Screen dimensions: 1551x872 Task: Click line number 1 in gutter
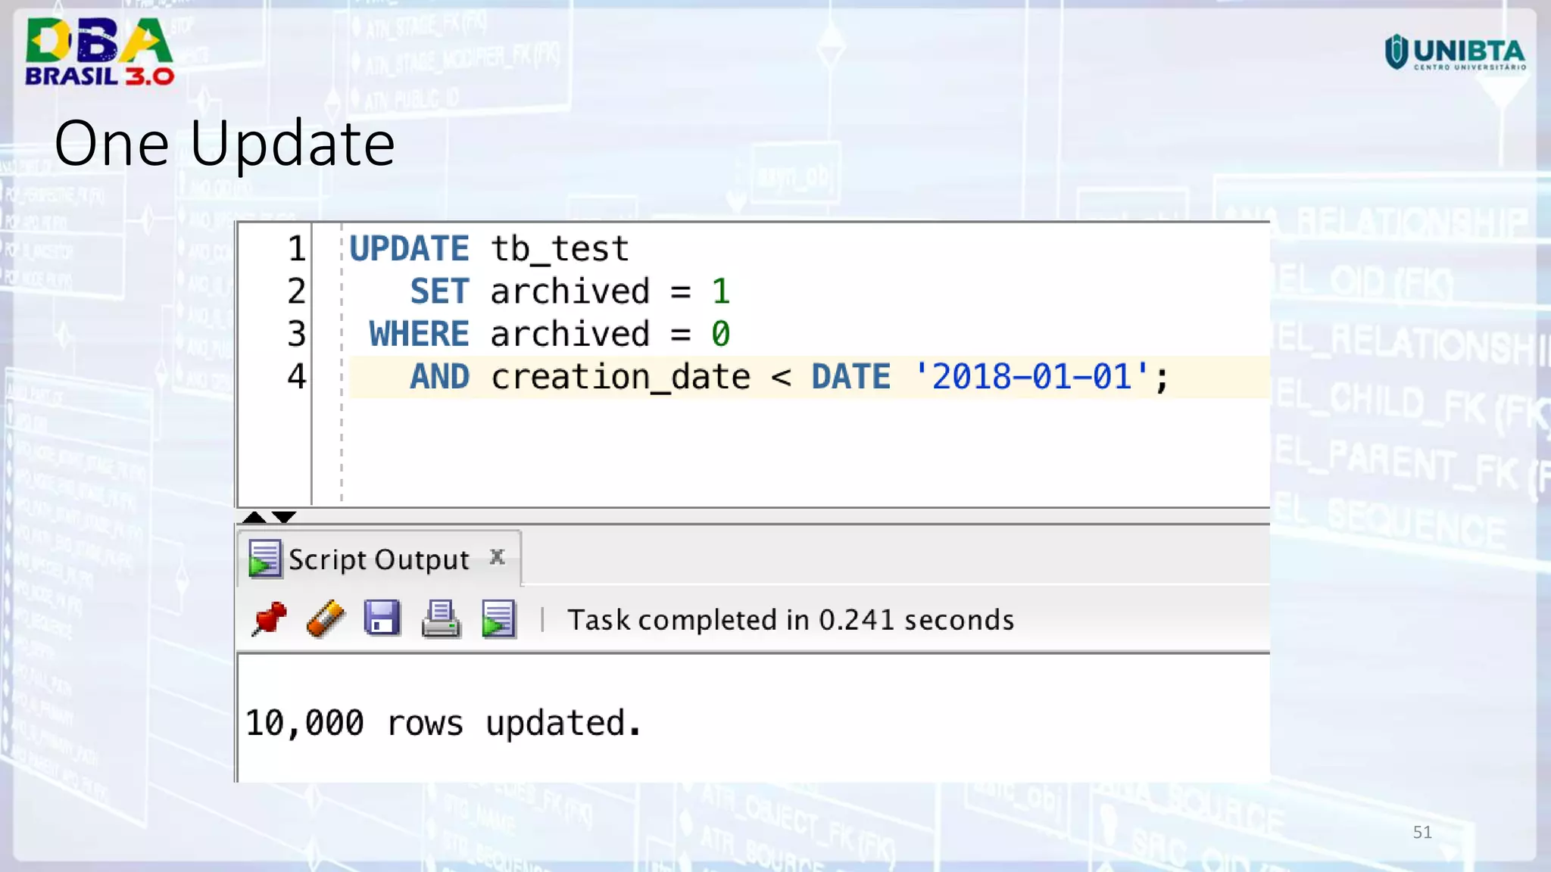tap(296, 249)
